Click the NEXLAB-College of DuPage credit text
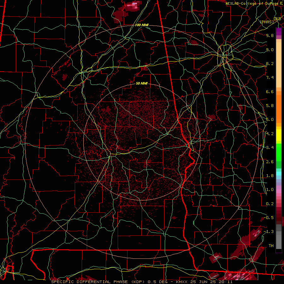The height and width of the screenshot is (284, 284). 252,3
